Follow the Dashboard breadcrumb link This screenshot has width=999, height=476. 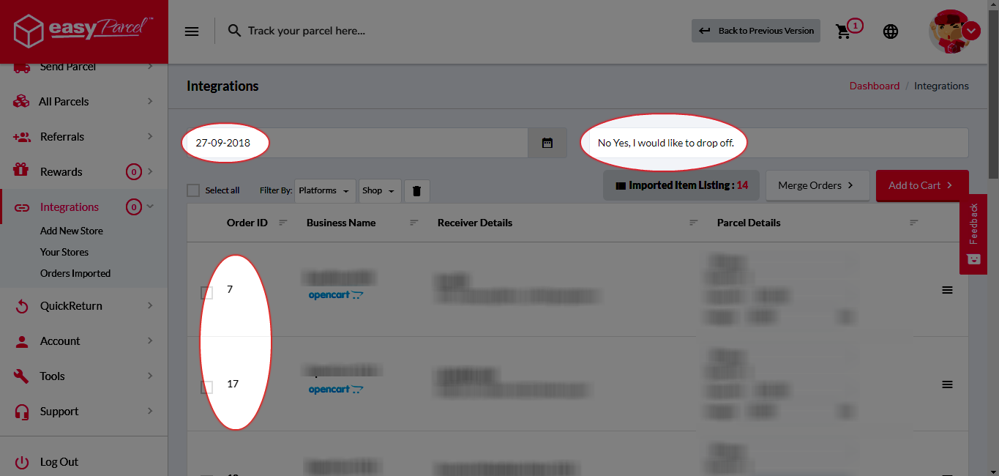pos(875,86)
